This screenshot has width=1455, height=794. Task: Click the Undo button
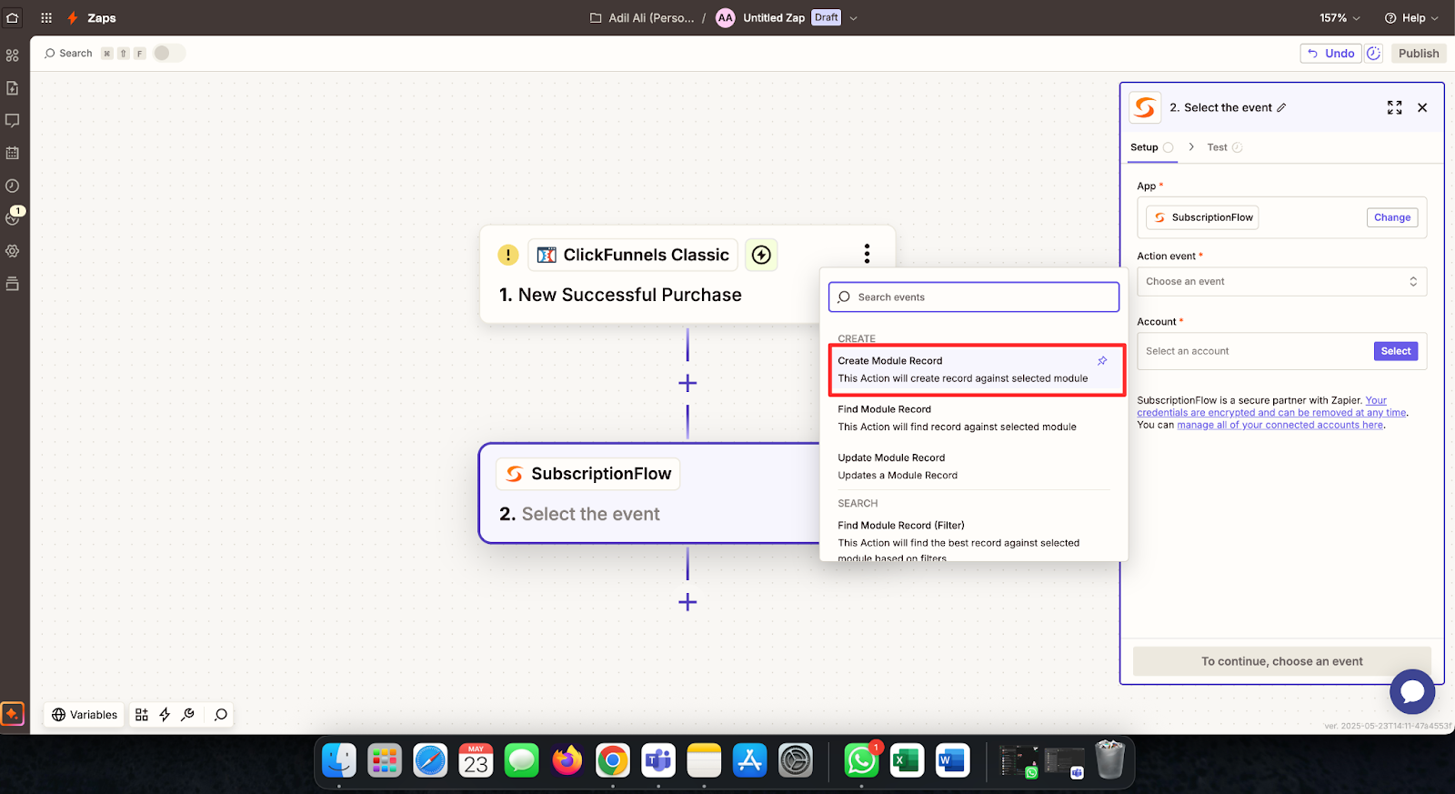click(1330, 54)
